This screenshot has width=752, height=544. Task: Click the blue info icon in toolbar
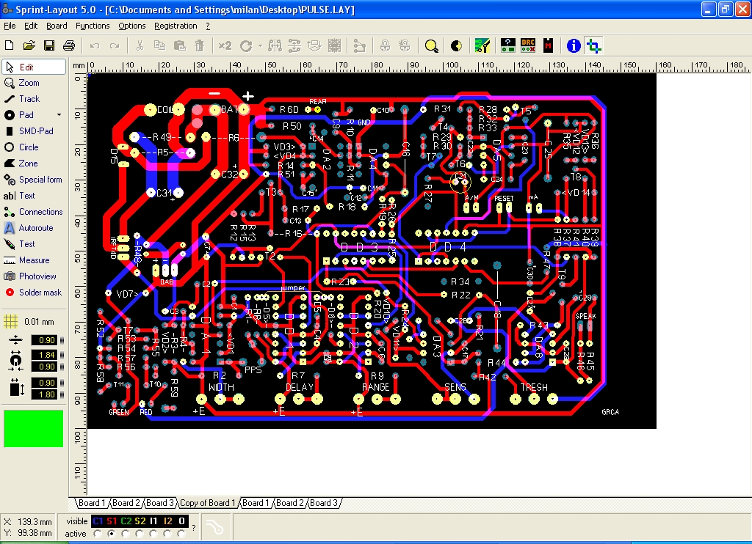574,45
